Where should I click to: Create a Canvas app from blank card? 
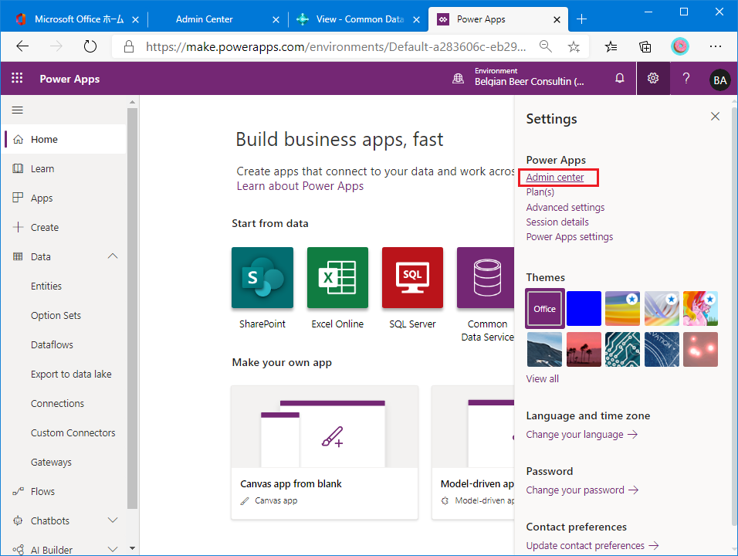(324, 453)
